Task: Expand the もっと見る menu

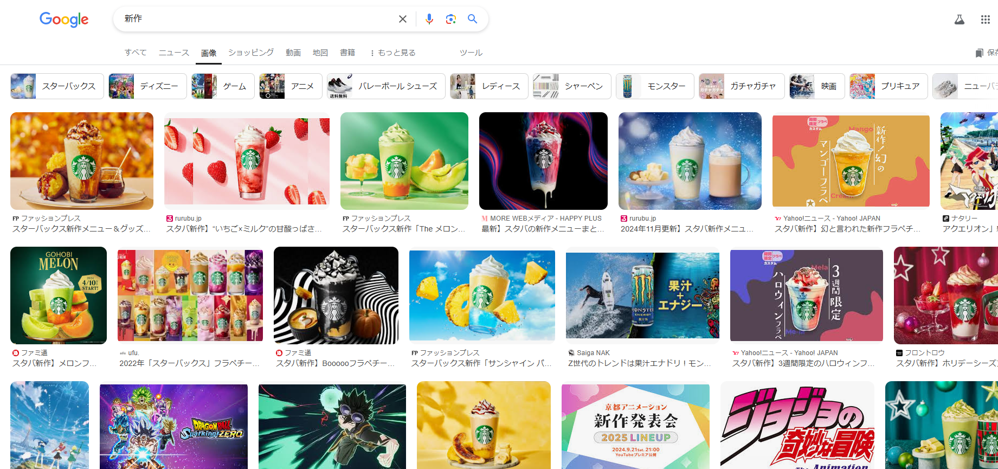Action: (x=393, y=53)
